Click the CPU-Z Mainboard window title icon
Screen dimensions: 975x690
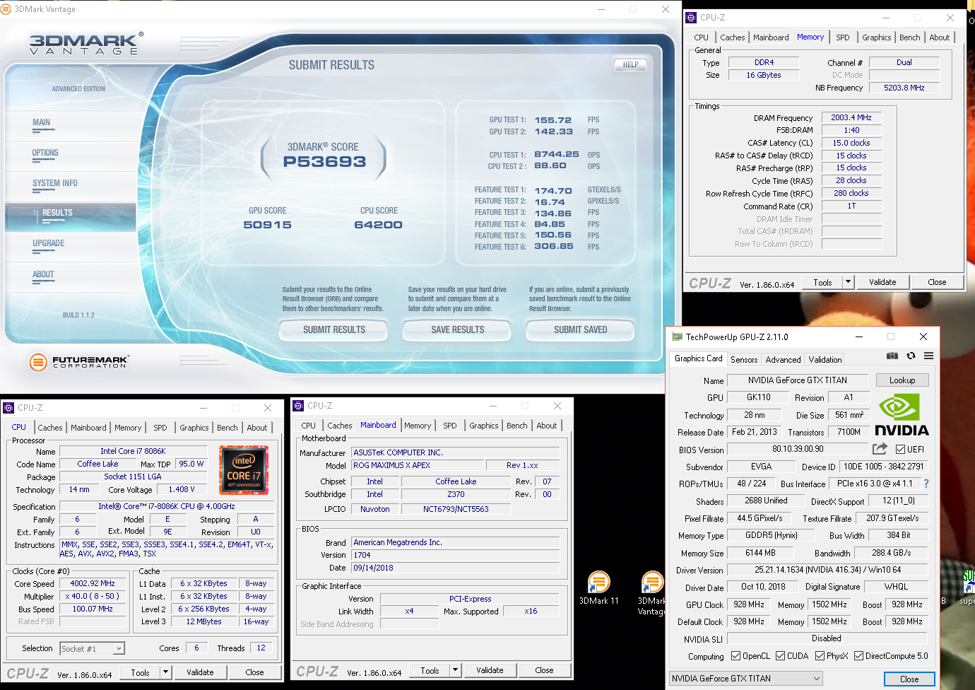[298, 406]
